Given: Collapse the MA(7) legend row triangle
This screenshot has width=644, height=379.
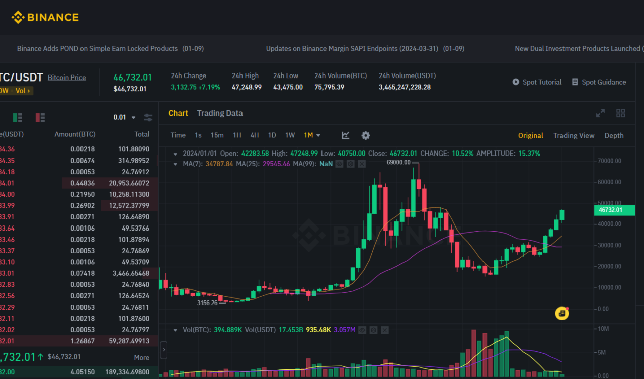Looking at the screenshot, I should point(175,164).
